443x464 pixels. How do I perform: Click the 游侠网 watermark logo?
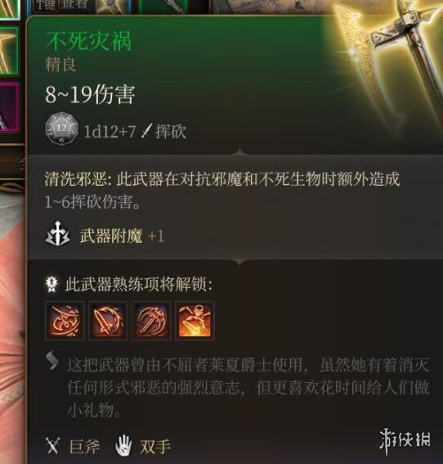[x=405, y=440]
